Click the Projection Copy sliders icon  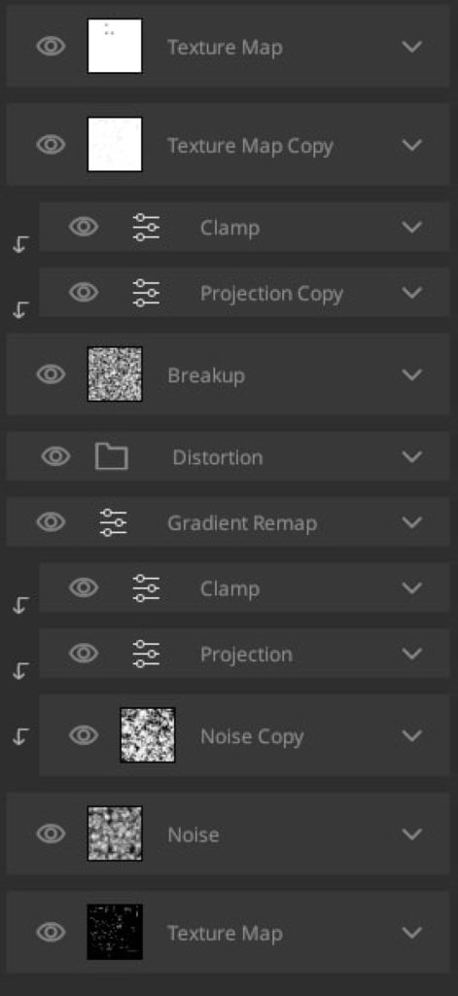coord(146,293)
